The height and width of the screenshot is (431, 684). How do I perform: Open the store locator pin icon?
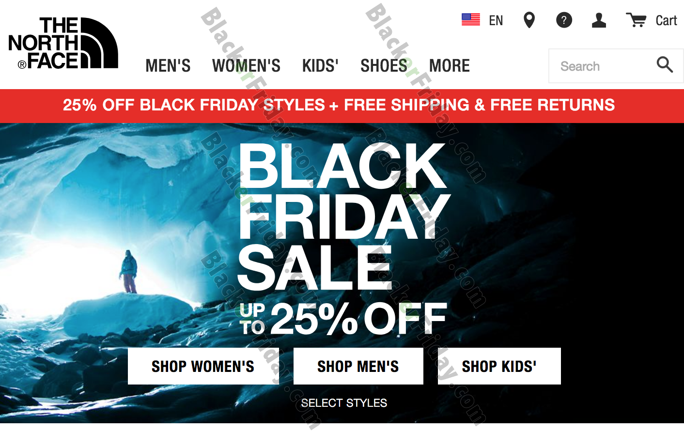point(529,20)
